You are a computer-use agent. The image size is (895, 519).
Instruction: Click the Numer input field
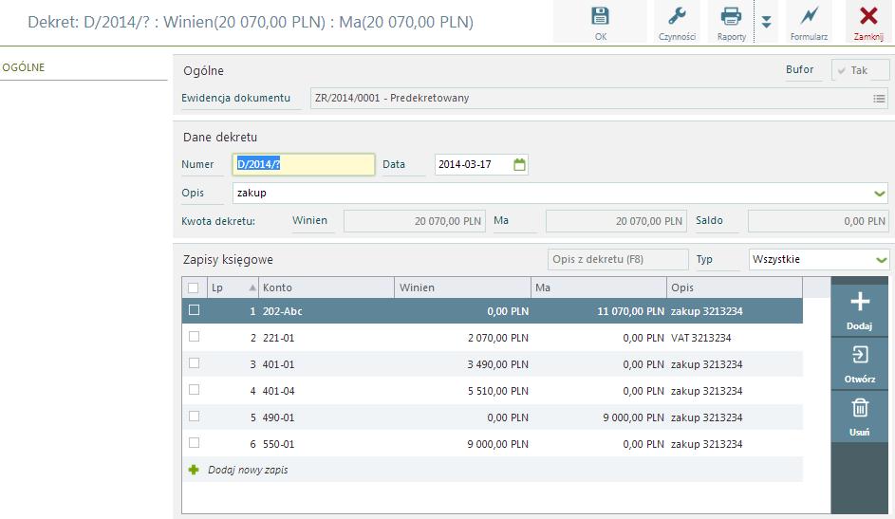(304, 164)
